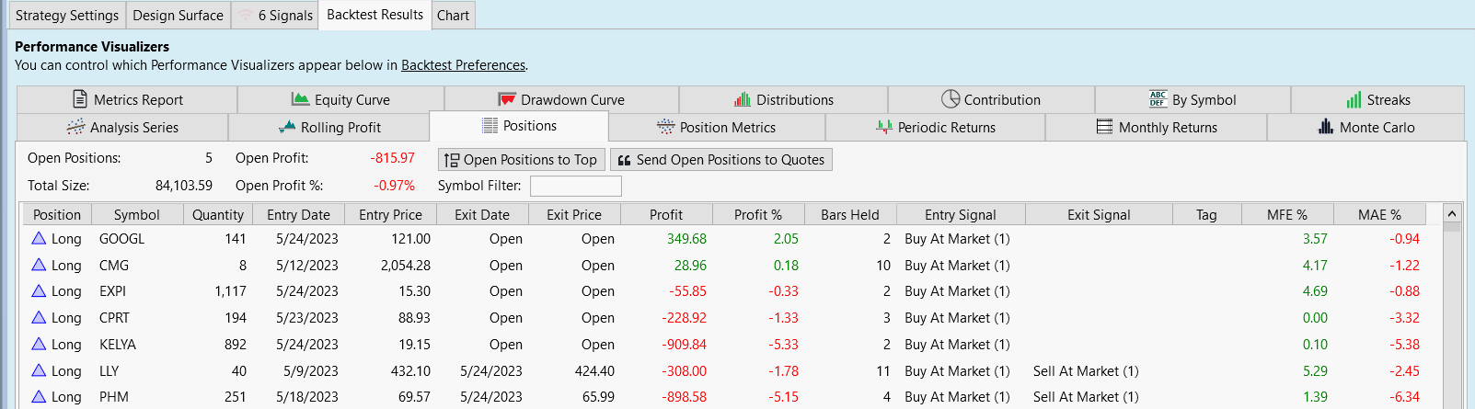Select the Contribution pie chart icon
The height and width of the screenshot is (409, 1475).
pos(951,99)
